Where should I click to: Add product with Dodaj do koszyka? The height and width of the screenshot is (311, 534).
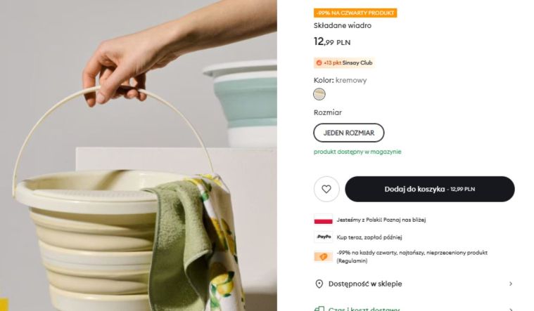pyautogui.click(x=430, y=189)
